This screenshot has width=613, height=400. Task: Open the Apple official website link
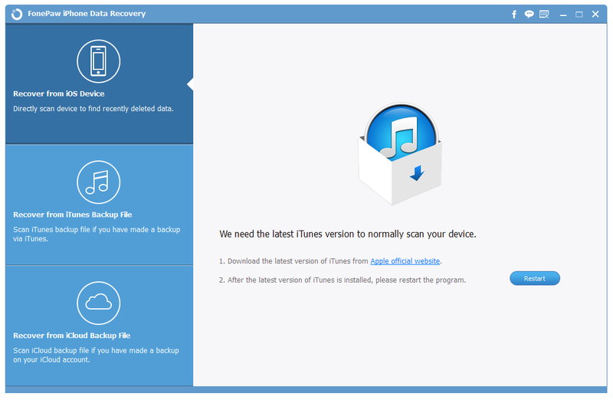click(405, 261)
